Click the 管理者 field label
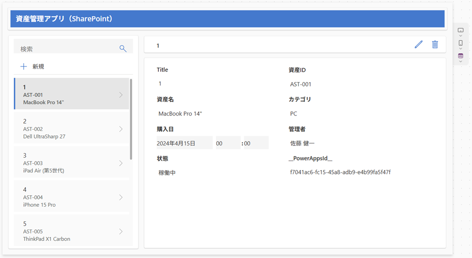Viewport: 472px width, 258px height. click(x=297, y=129)
